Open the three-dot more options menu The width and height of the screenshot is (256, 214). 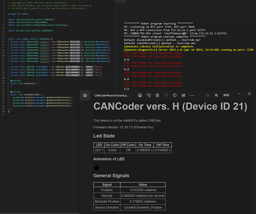[x=192, y=95]
